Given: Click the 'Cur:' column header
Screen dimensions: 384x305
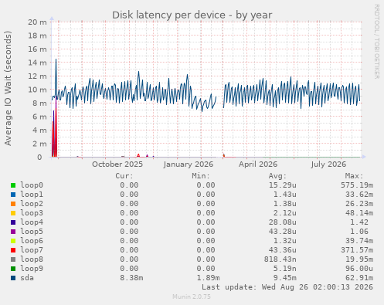Looking at the screenshot, I should [124, 176].
